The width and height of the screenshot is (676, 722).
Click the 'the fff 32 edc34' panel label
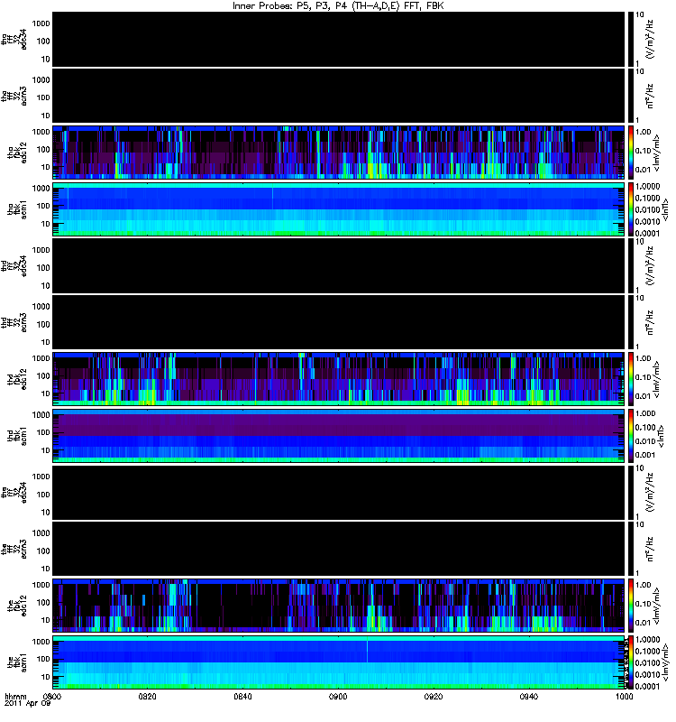[x=14, y=493]
